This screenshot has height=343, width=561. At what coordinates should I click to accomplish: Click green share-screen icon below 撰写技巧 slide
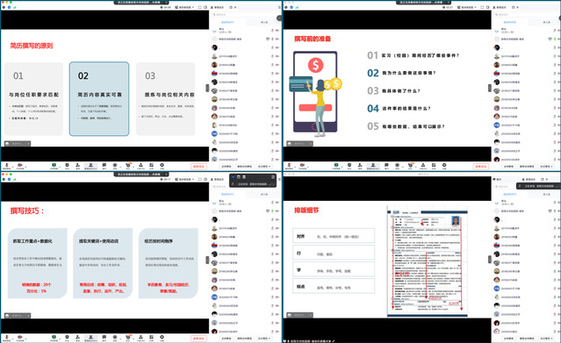tap(54, 338)
